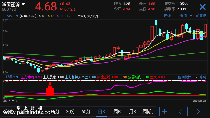Screen dimensions: 210x118
Task: Switch to the 日K daily chart tab
Action: click(101, 112)
